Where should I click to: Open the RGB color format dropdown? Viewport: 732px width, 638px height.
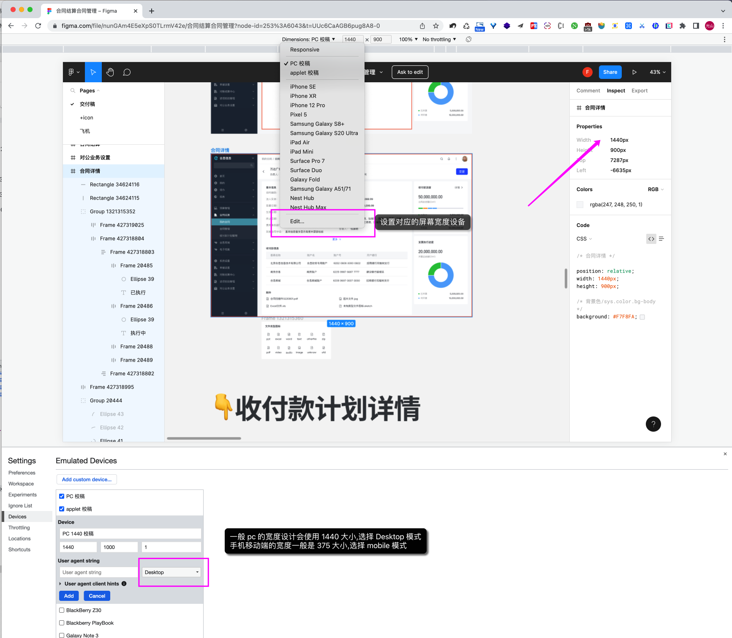point(656,189)
